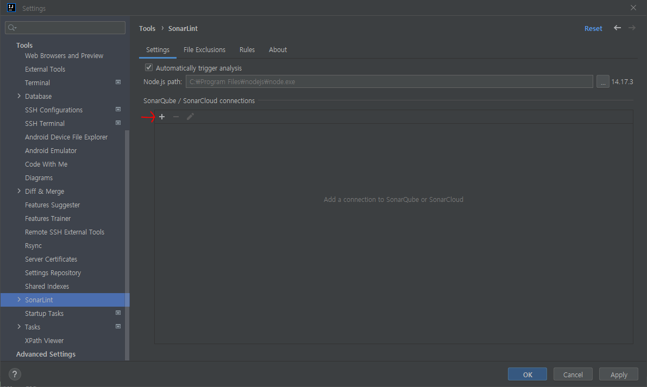Close the Settings dialog window
This screenshot has width=647, height=387.
click(633, 8)
